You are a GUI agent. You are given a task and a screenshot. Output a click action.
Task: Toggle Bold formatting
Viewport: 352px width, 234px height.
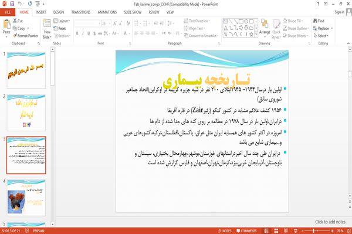tap(77, 33)
